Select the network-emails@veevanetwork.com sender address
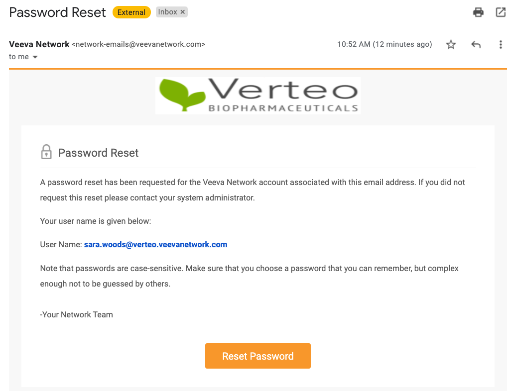The image size is (510, 391). tap(138, 44)
